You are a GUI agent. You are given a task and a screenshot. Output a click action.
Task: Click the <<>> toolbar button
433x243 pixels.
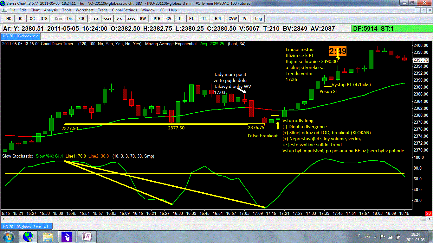pos(107,19)
